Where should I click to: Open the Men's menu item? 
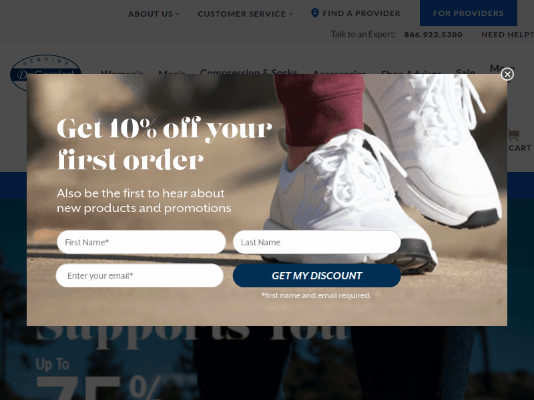pos(172,72)
